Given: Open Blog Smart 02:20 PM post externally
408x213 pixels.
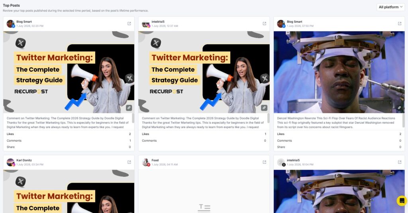Looking at the screenshot, I should pyautogui.click(x=129, y=23).
